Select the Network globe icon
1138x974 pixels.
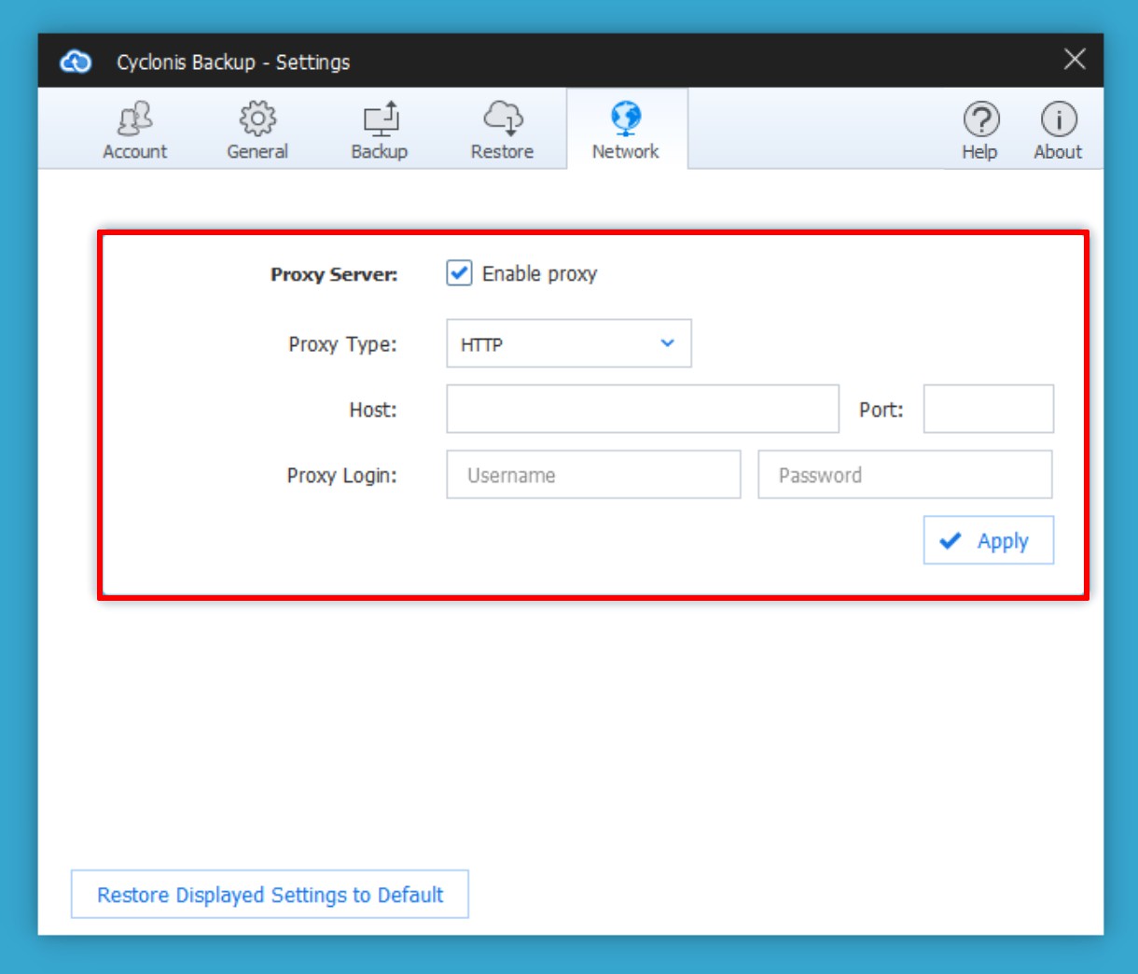[626, 118]
